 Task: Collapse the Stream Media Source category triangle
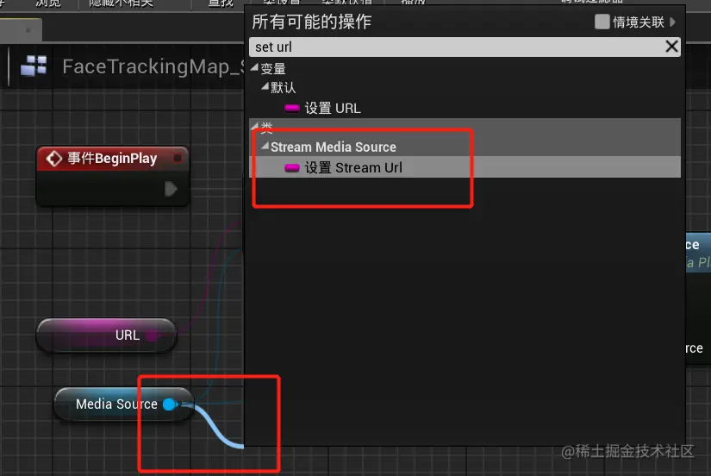click(x=265, y=146)
